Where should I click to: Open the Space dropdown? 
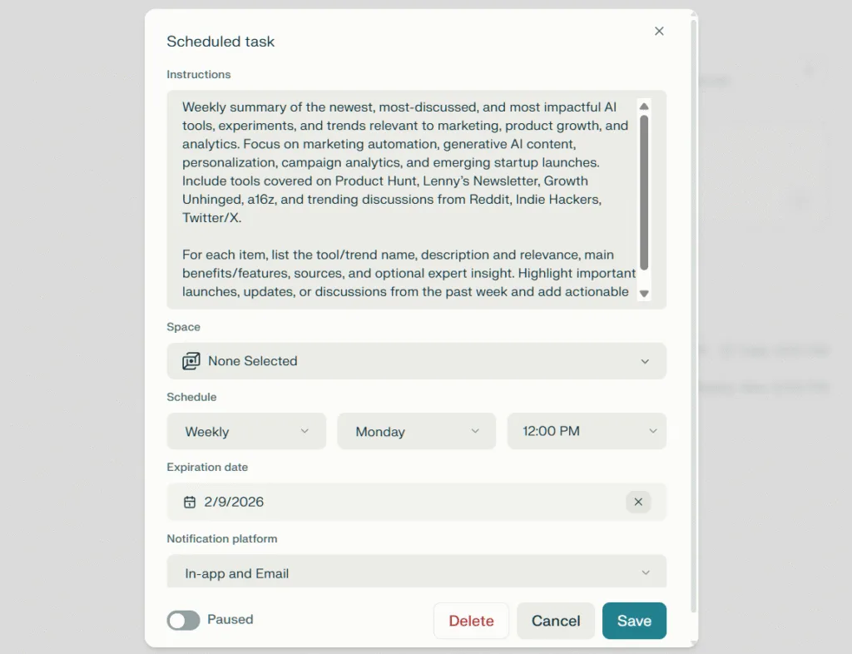pyautogui.click(x=645, y=361)
